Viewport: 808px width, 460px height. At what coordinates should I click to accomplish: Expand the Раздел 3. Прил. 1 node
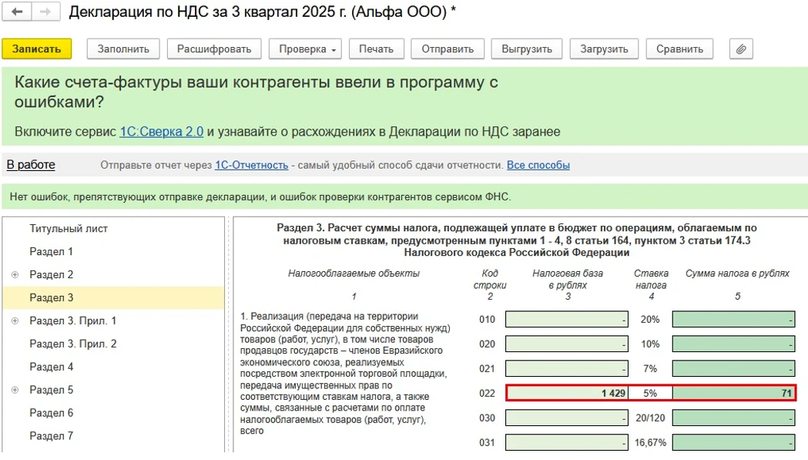click(x=15, y=321)
